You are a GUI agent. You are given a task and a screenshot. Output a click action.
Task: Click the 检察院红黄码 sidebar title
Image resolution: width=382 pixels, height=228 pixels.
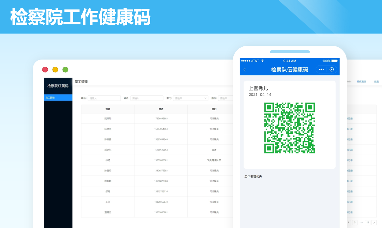pos(58,86)
